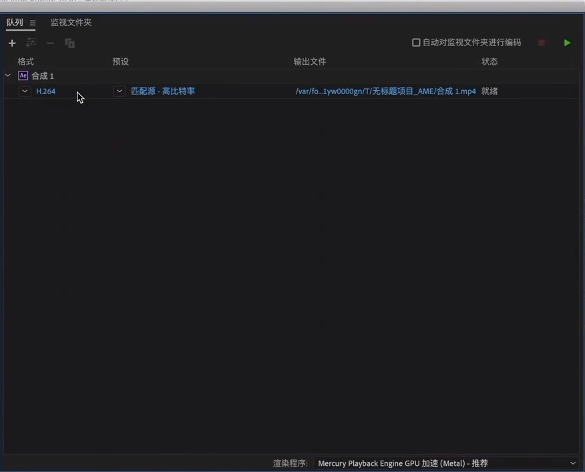Open the 队列 panel menu icon

click(33, 23)
